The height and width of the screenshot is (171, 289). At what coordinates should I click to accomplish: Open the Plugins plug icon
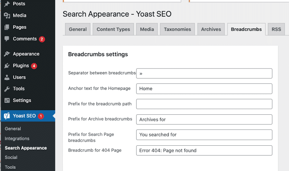point(7,66)
